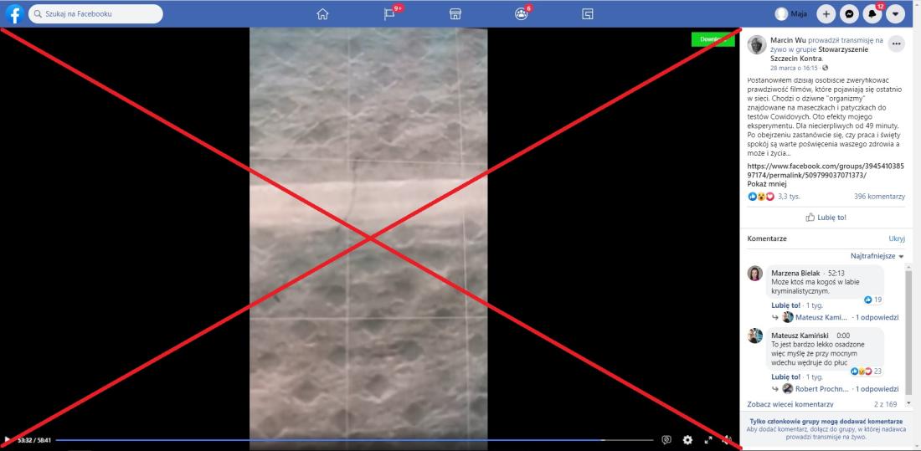Expand the Robert Prochn... reply thread
This screenshot has height=451, width=921.
tap(841, 389)
